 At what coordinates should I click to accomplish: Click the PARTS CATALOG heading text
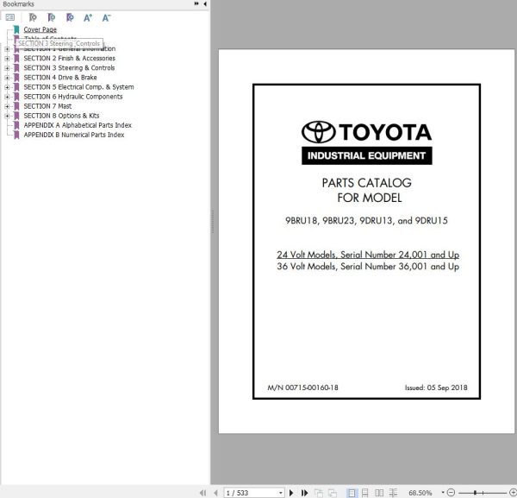(x=367, y=183)
